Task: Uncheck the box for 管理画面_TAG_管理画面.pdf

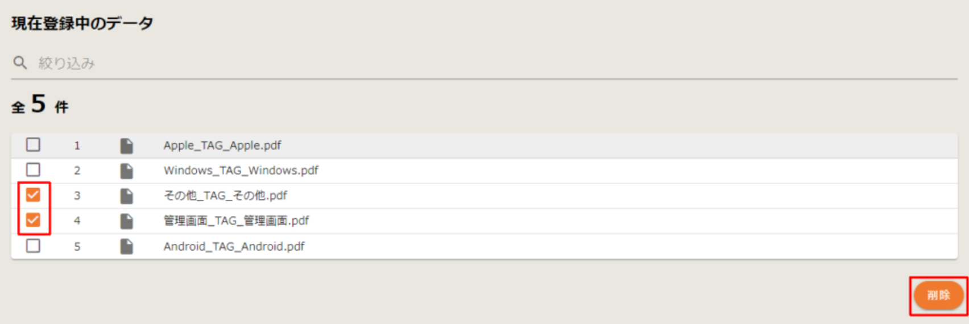Action: [34, 220]
